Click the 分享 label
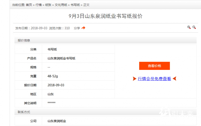Screen dimensions: 201x126 77,28
